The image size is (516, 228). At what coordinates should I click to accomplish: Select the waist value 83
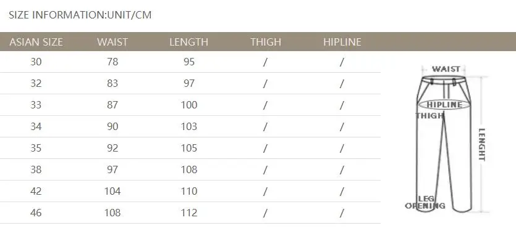pyautogui.click(x=112, y=83)
